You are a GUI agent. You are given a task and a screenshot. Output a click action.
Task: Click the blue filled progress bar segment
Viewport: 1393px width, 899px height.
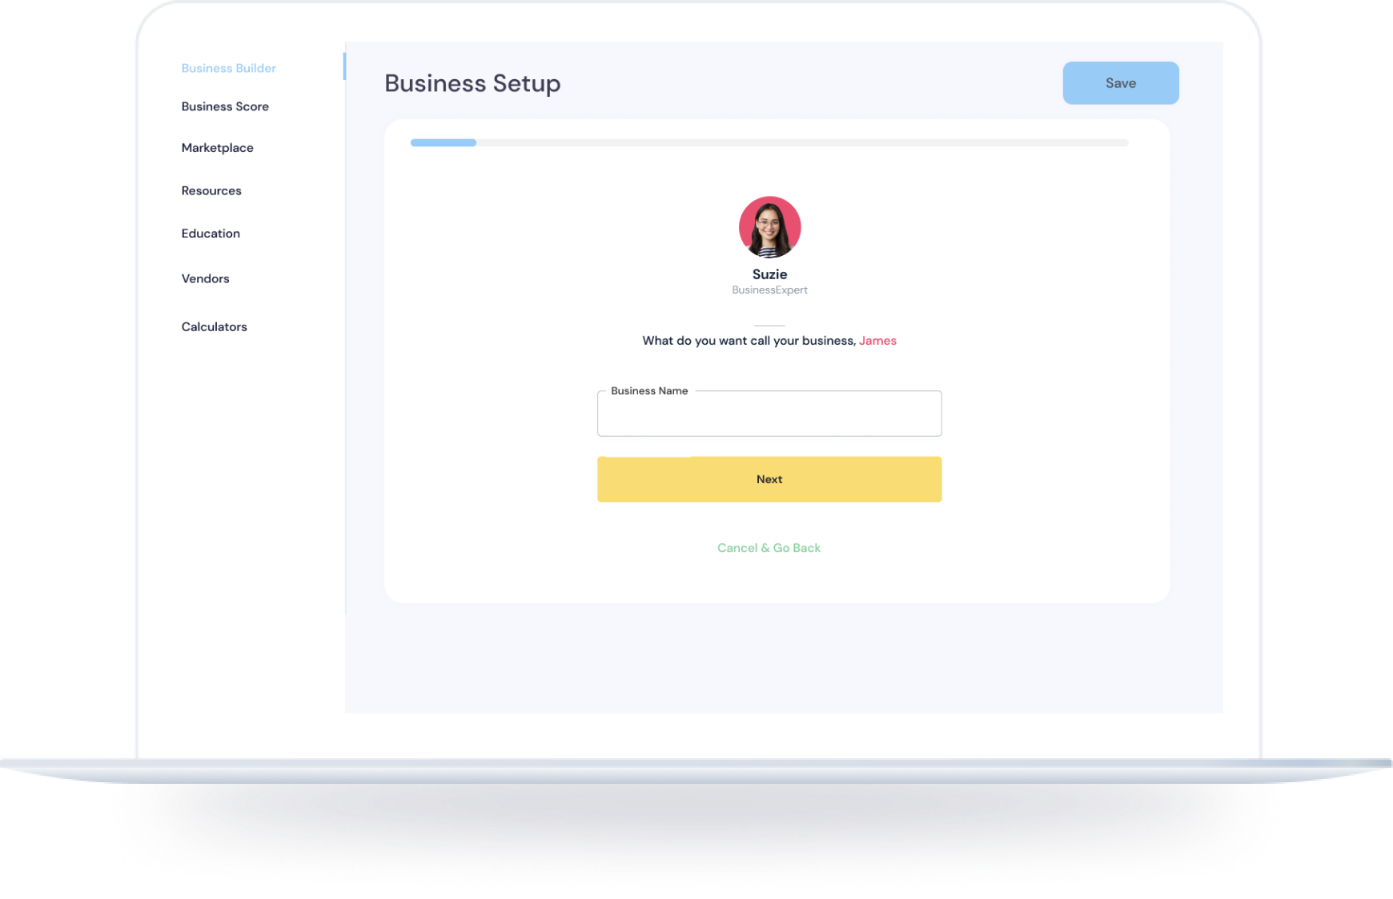443,143
